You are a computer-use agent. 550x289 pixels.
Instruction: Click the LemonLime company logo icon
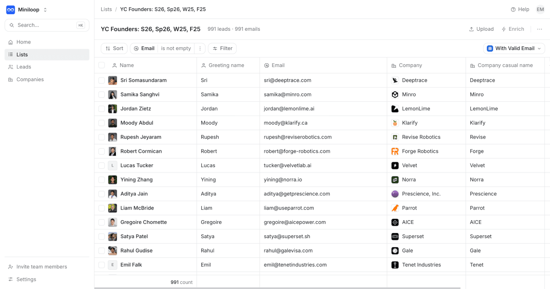[x=395, y=109]
